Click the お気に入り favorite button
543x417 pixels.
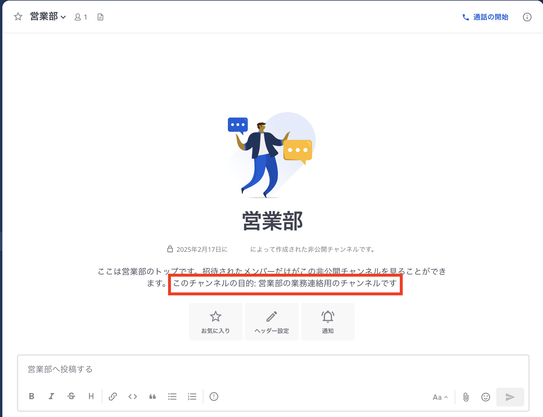pos(215,321)
